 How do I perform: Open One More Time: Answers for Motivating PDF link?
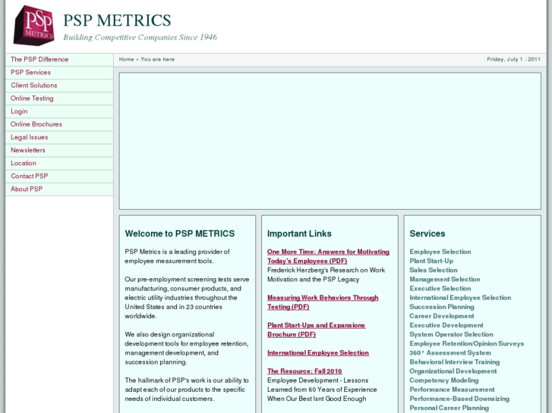(328, 256)
